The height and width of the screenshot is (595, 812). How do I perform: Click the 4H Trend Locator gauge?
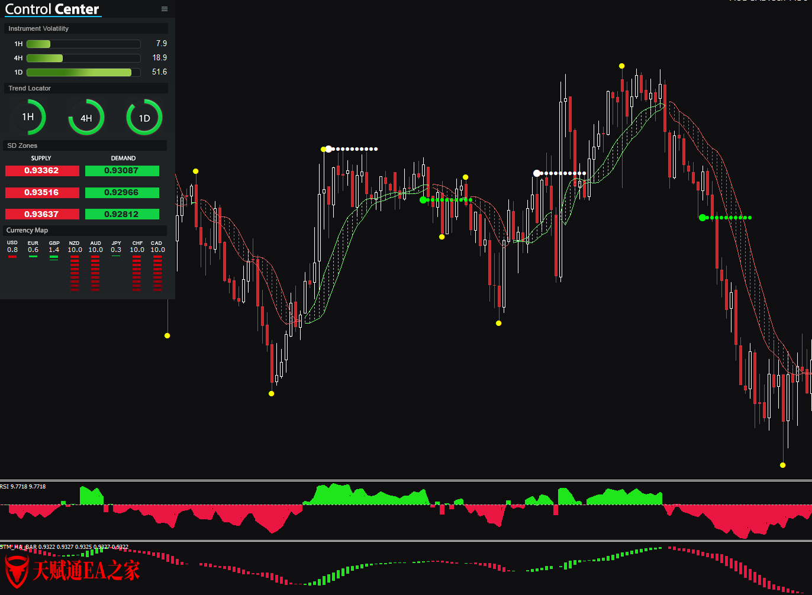86,118
